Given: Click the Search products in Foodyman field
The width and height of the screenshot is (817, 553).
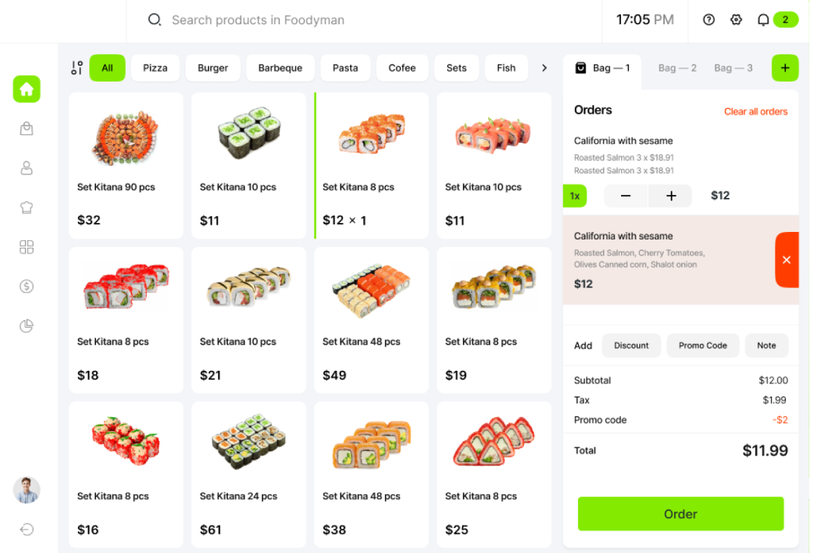Looking at the screenshot, I should (x=257, y=20).
